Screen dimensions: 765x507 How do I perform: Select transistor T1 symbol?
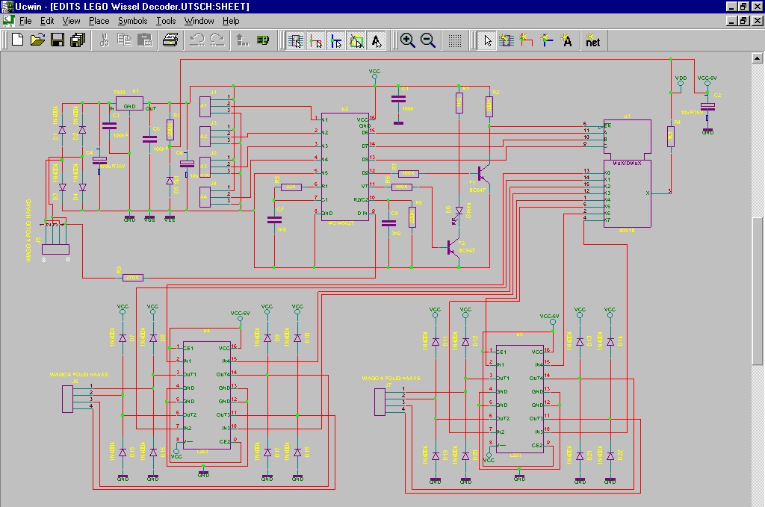coord(483,173)
